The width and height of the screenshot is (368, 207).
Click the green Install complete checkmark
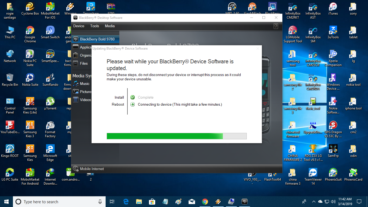133,97
